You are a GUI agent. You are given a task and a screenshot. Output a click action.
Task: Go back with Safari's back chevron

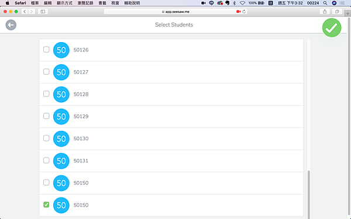pyautogui.click(x=25, y=12)
